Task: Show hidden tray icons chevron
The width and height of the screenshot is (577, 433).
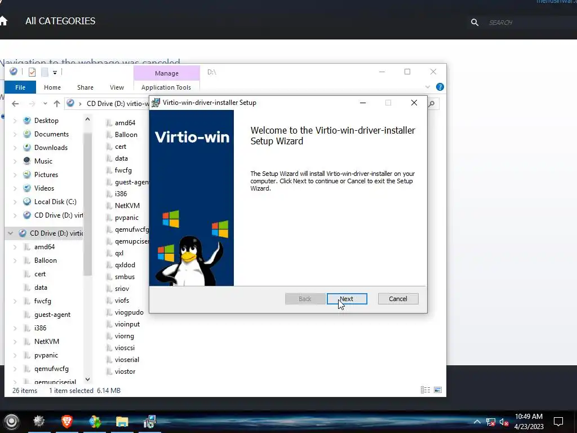Action: tap(477, 422)
